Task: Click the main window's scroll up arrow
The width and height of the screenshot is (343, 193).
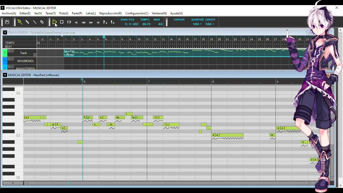Action: point(341,30)
